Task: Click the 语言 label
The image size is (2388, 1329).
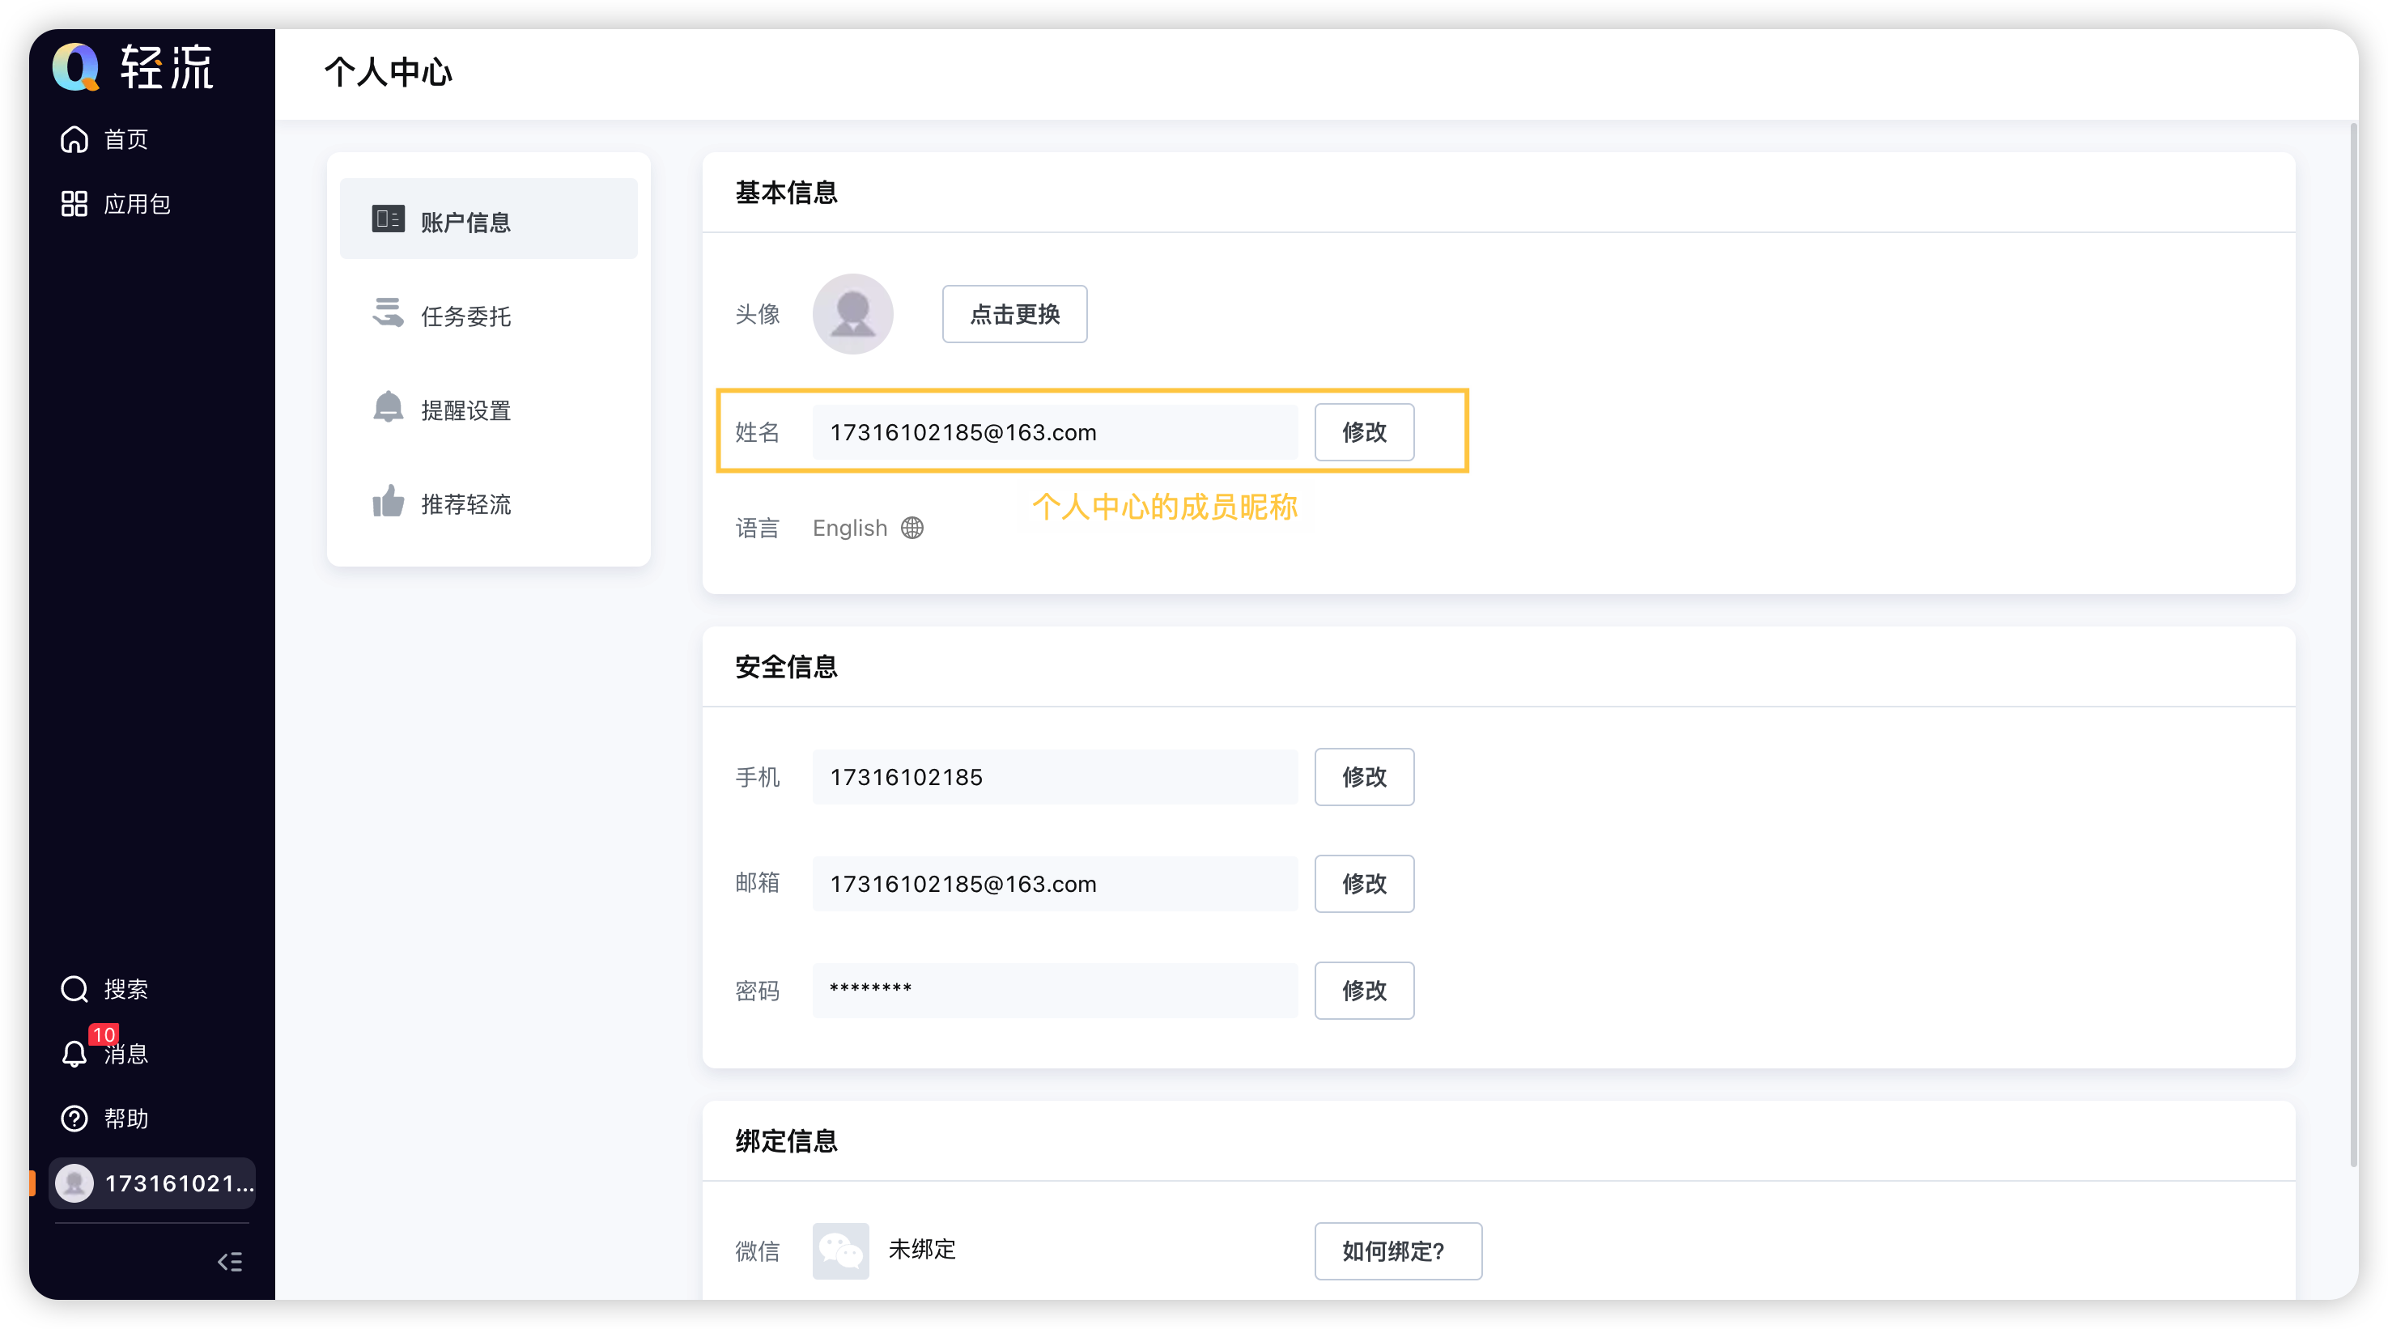Action: [x=758, y=529]
